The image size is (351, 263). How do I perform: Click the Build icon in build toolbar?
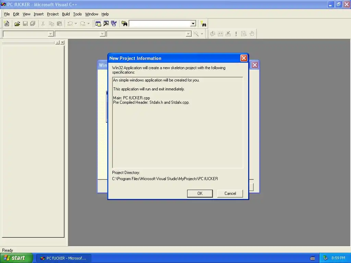[x=220, y=34]
